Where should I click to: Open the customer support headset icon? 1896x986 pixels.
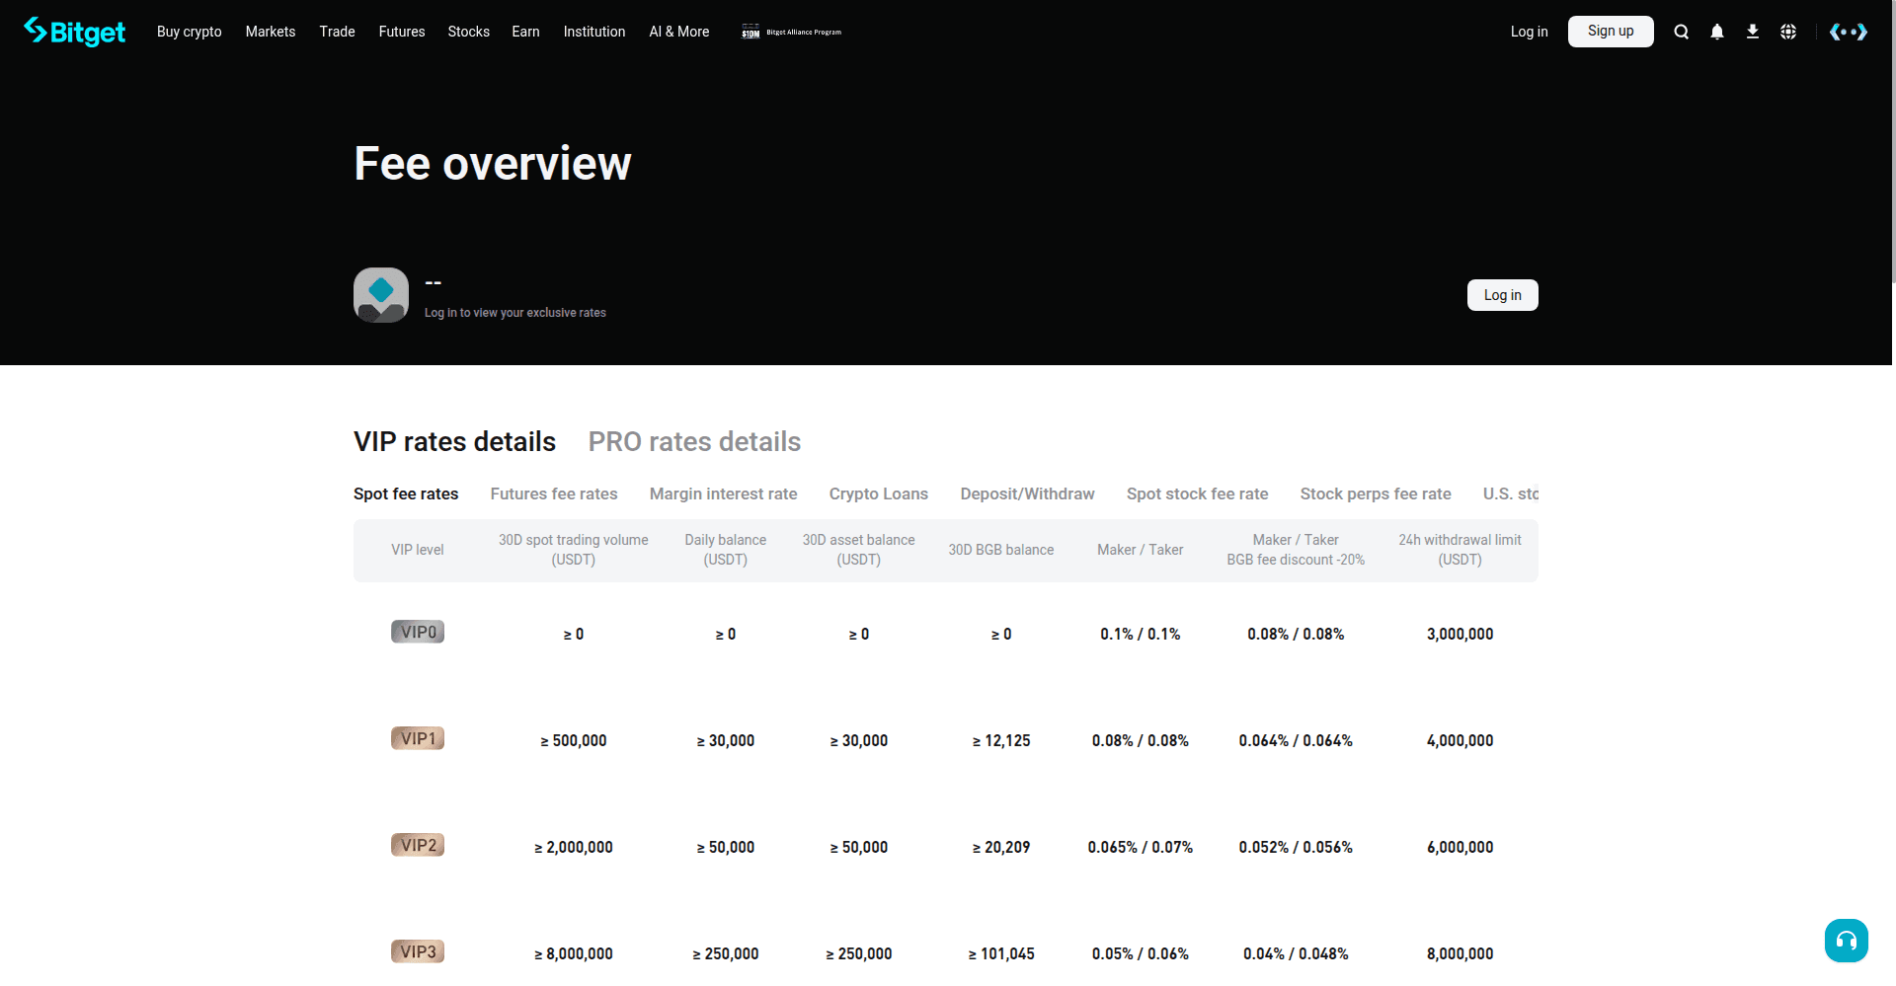click(x=1847, y=941)
